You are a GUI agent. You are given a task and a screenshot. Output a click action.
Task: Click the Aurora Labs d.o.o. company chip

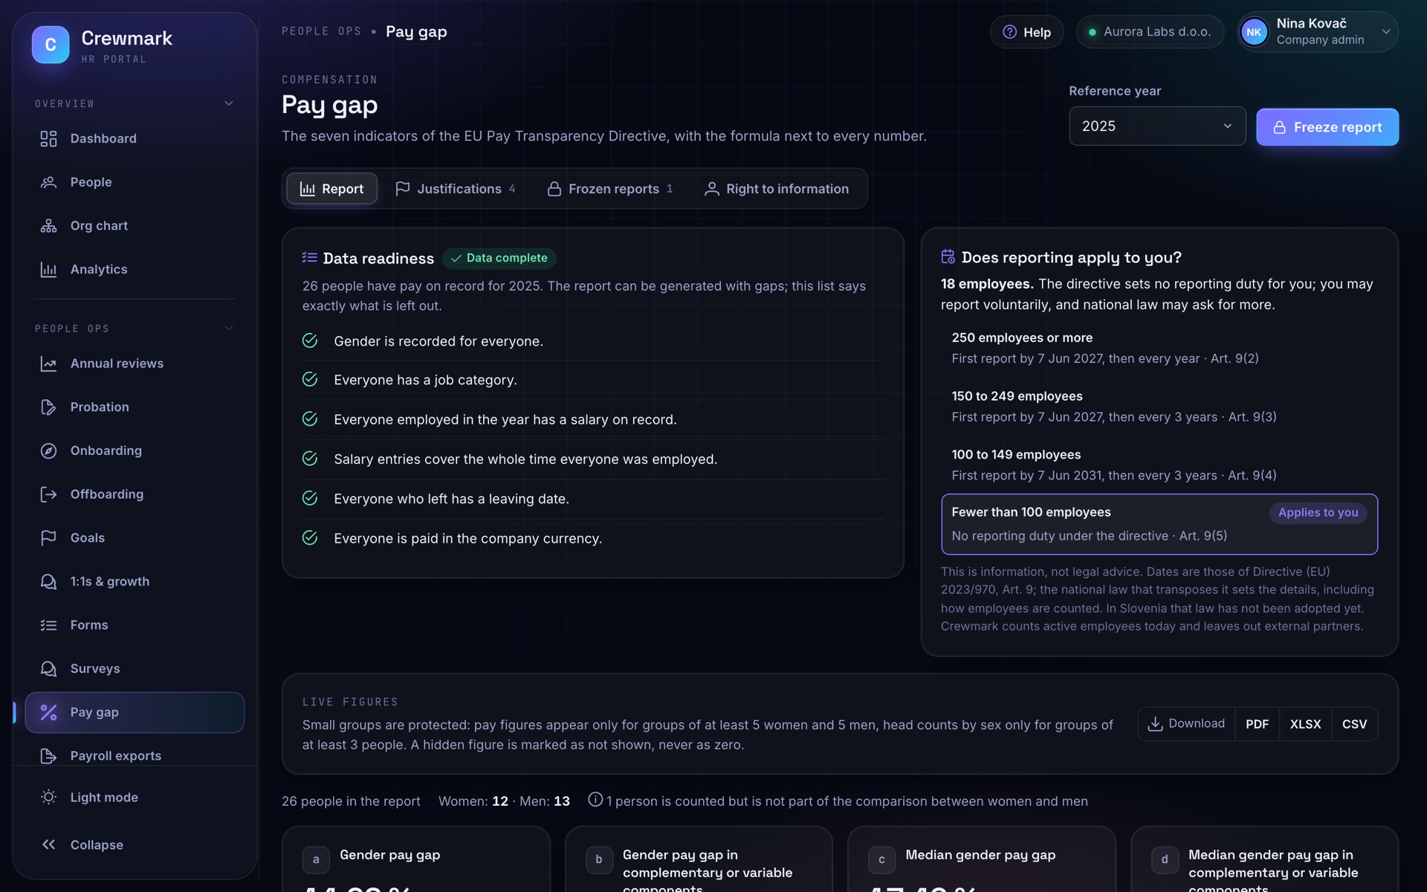1150,32
